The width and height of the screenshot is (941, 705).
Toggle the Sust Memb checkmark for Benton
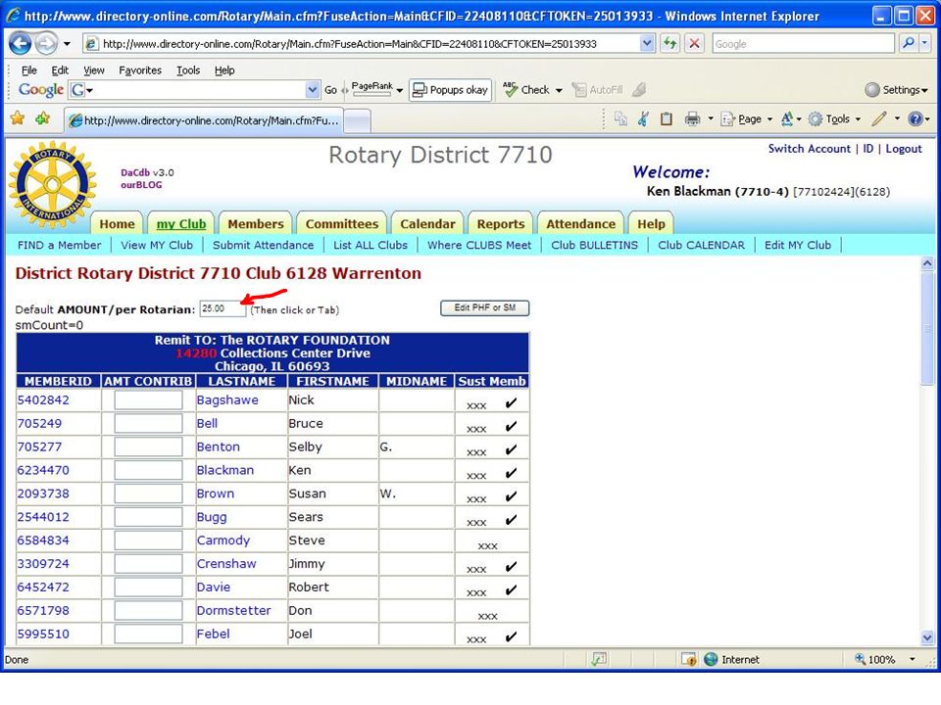(511, 449)
